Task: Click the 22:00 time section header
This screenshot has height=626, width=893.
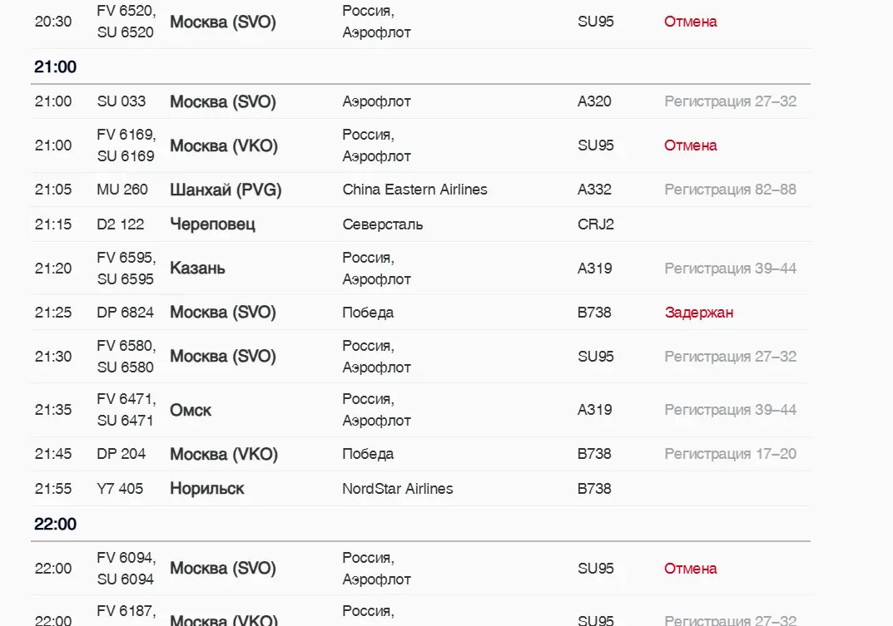Action: [x=55, y=524]
